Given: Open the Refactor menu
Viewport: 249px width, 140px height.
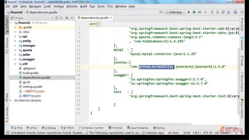Looking at the screenshot, I should [x=72, y=6].
